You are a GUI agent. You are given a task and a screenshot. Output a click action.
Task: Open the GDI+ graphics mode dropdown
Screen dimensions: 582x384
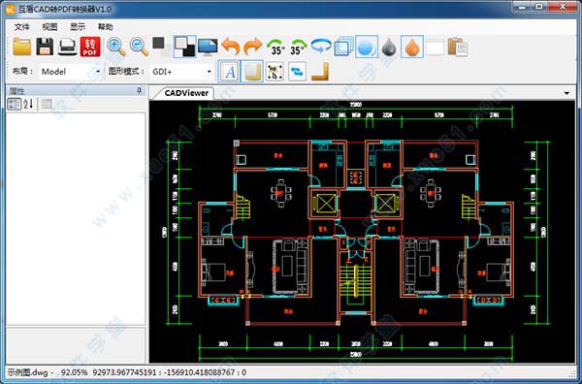click(181, 72)
